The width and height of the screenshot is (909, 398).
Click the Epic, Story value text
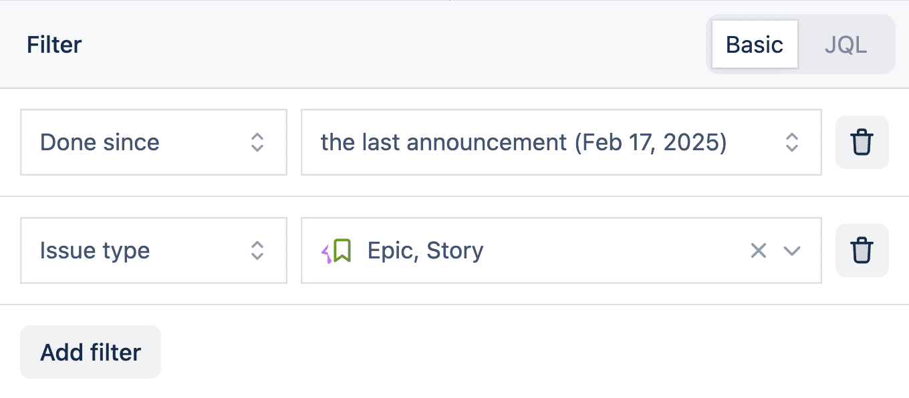click(x=425, y=250)
